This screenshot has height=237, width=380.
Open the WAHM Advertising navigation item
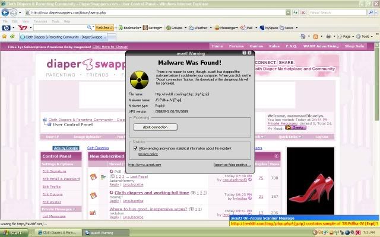321,46
